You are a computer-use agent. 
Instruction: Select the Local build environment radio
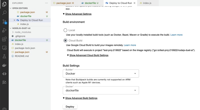tap(65, 30)
